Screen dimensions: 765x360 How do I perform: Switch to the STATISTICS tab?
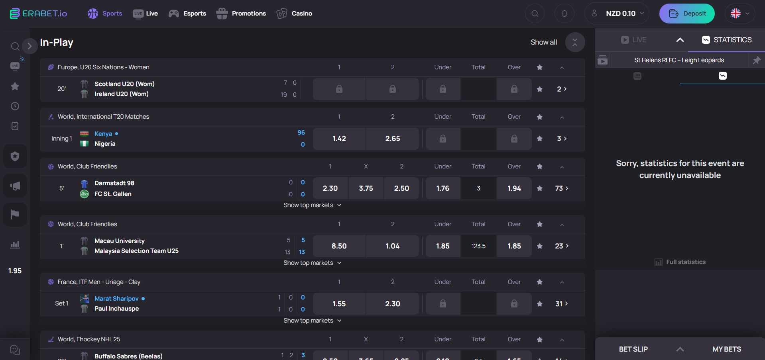[x=727, y=40]
